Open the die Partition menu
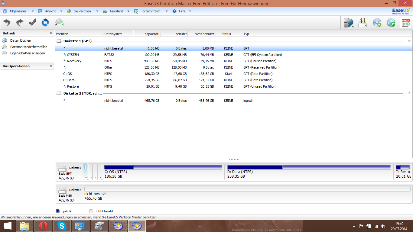This screenshot has width=413, height=232. click(x=82, y=11)
